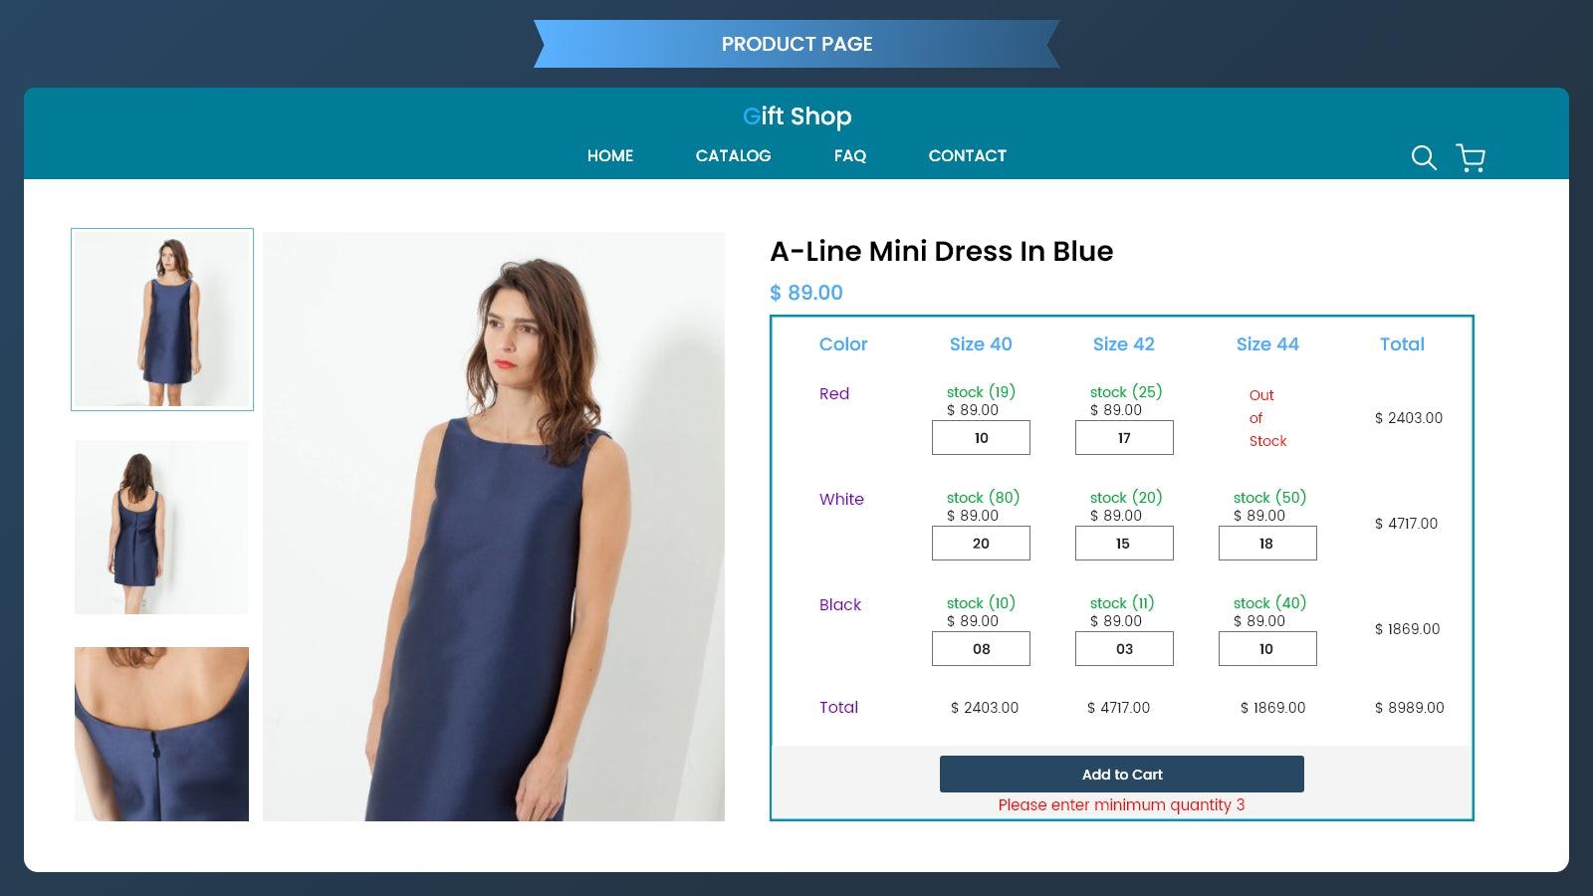This screenshot has width=1593, height=896.
Task: Edit Red Size 42 quantity field
Action: coord(1124,438)
